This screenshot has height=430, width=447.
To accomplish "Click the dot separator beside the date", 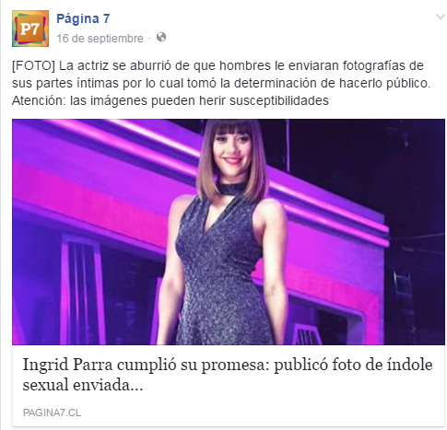I will (150, 39).
